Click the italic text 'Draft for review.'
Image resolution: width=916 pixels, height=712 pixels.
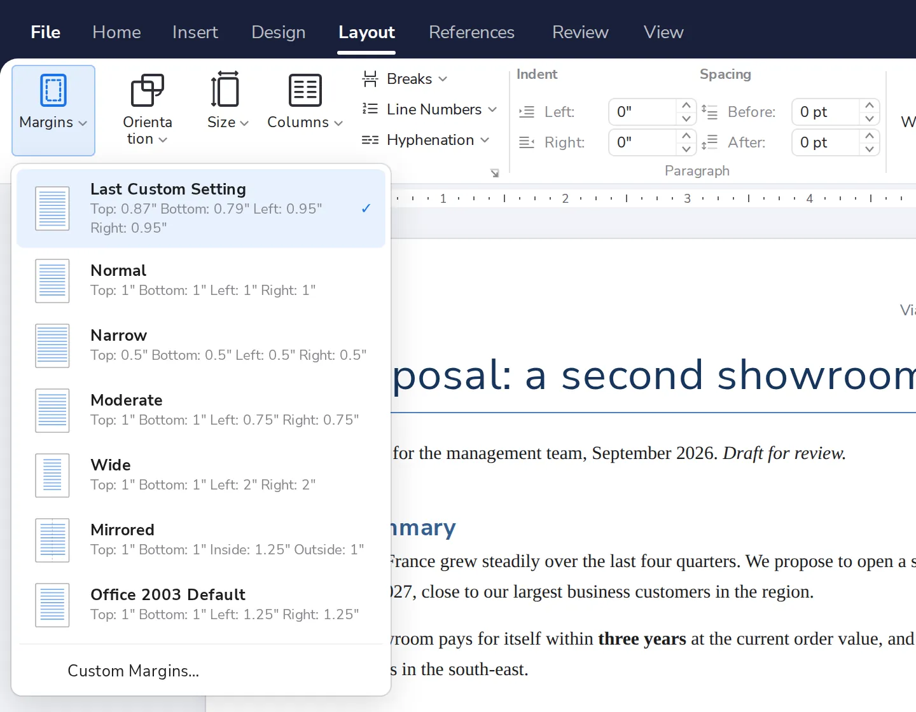(x=784, y=453)
